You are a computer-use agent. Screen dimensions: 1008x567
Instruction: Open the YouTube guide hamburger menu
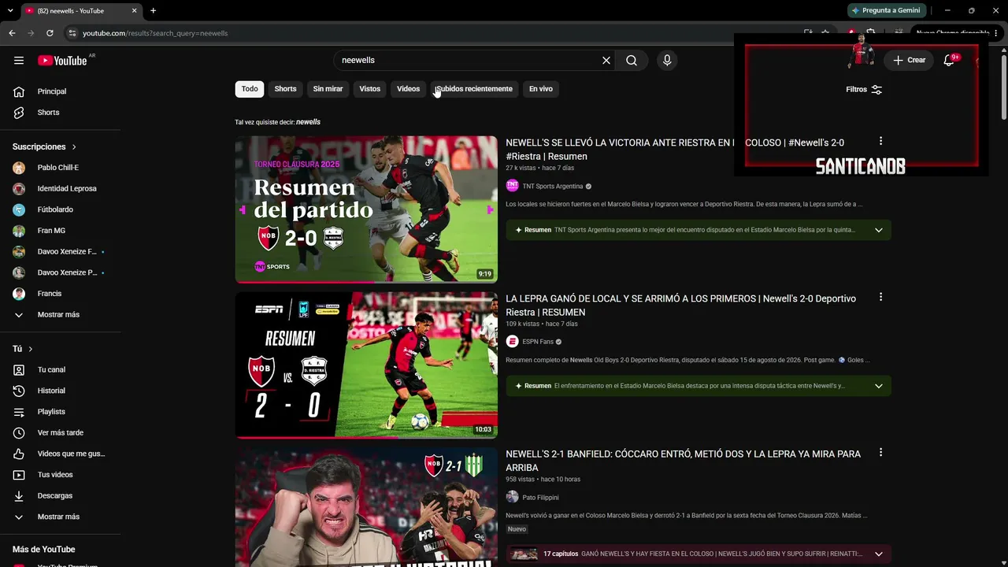(x=19, y=61)
